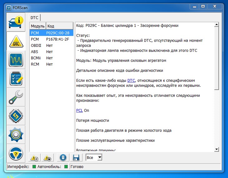The image size is (228, 178).
Task: Click the PCL hyperlink
Action: click(79, 110)
